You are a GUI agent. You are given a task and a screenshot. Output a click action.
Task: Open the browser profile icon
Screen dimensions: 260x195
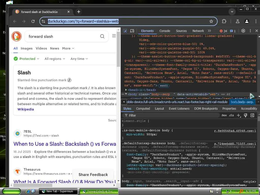pyautogui.click(x=247, y=21)
